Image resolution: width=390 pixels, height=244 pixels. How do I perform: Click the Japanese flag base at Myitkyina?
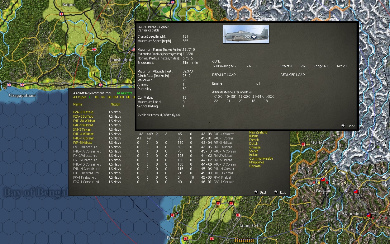(303, 144)
